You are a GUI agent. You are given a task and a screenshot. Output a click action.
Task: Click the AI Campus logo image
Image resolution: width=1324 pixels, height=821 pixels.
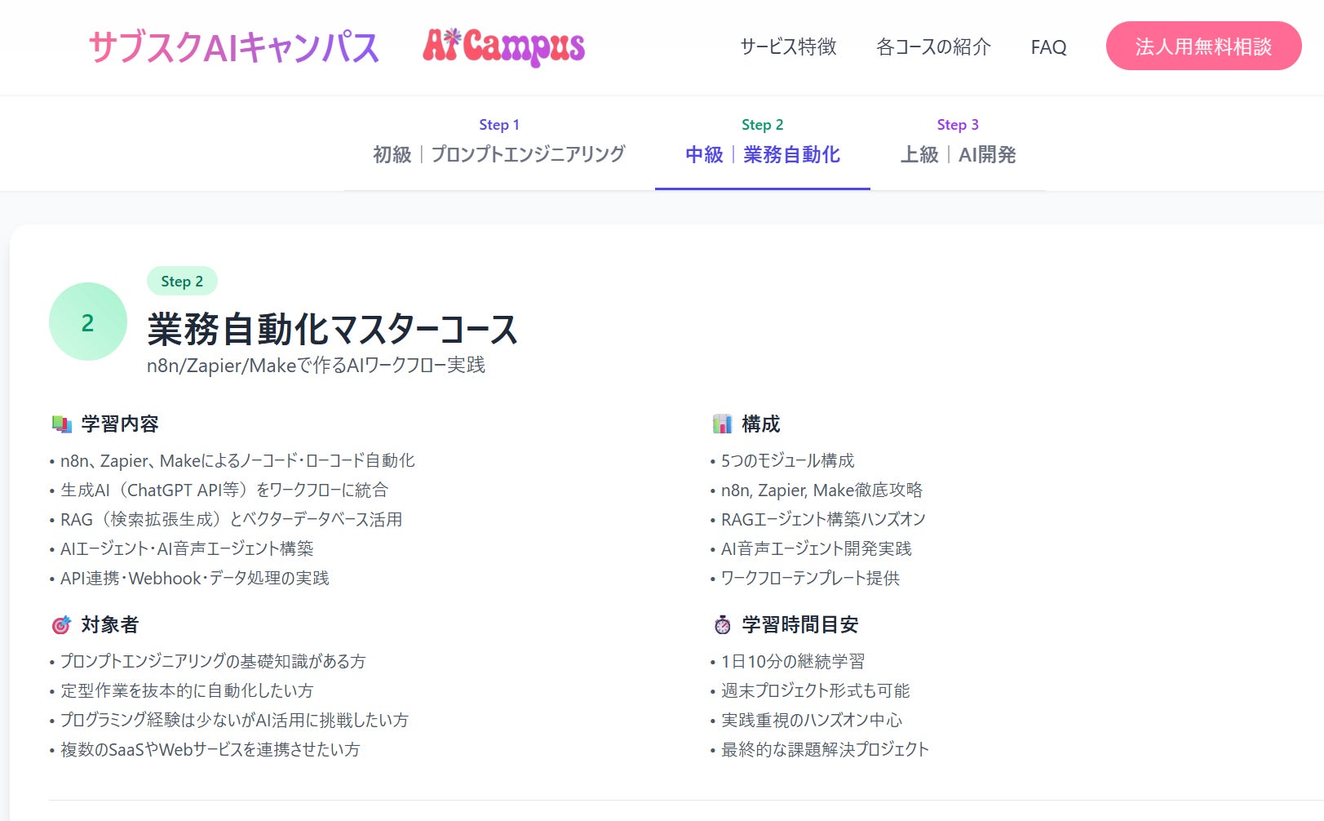coord(503,47)
